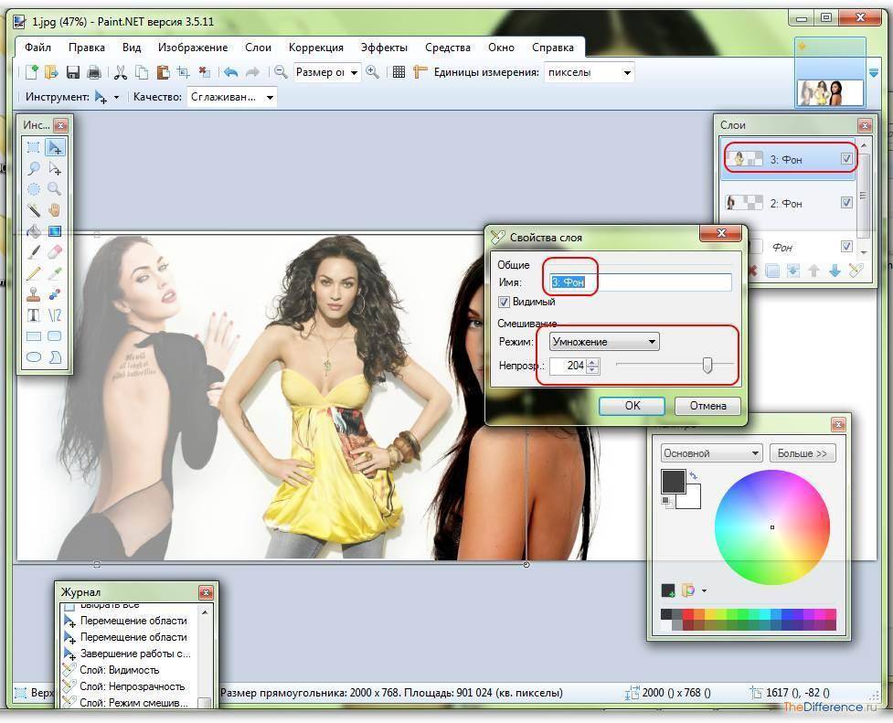893x723 pixels.
Task: Click the Больше >> button
Action: click(x=803, y=453)
